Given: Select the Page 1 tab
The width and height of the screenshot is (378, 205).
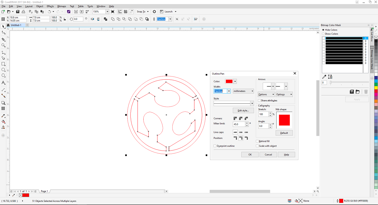Looking at the screenshot, I should click(x=44, y=191).
